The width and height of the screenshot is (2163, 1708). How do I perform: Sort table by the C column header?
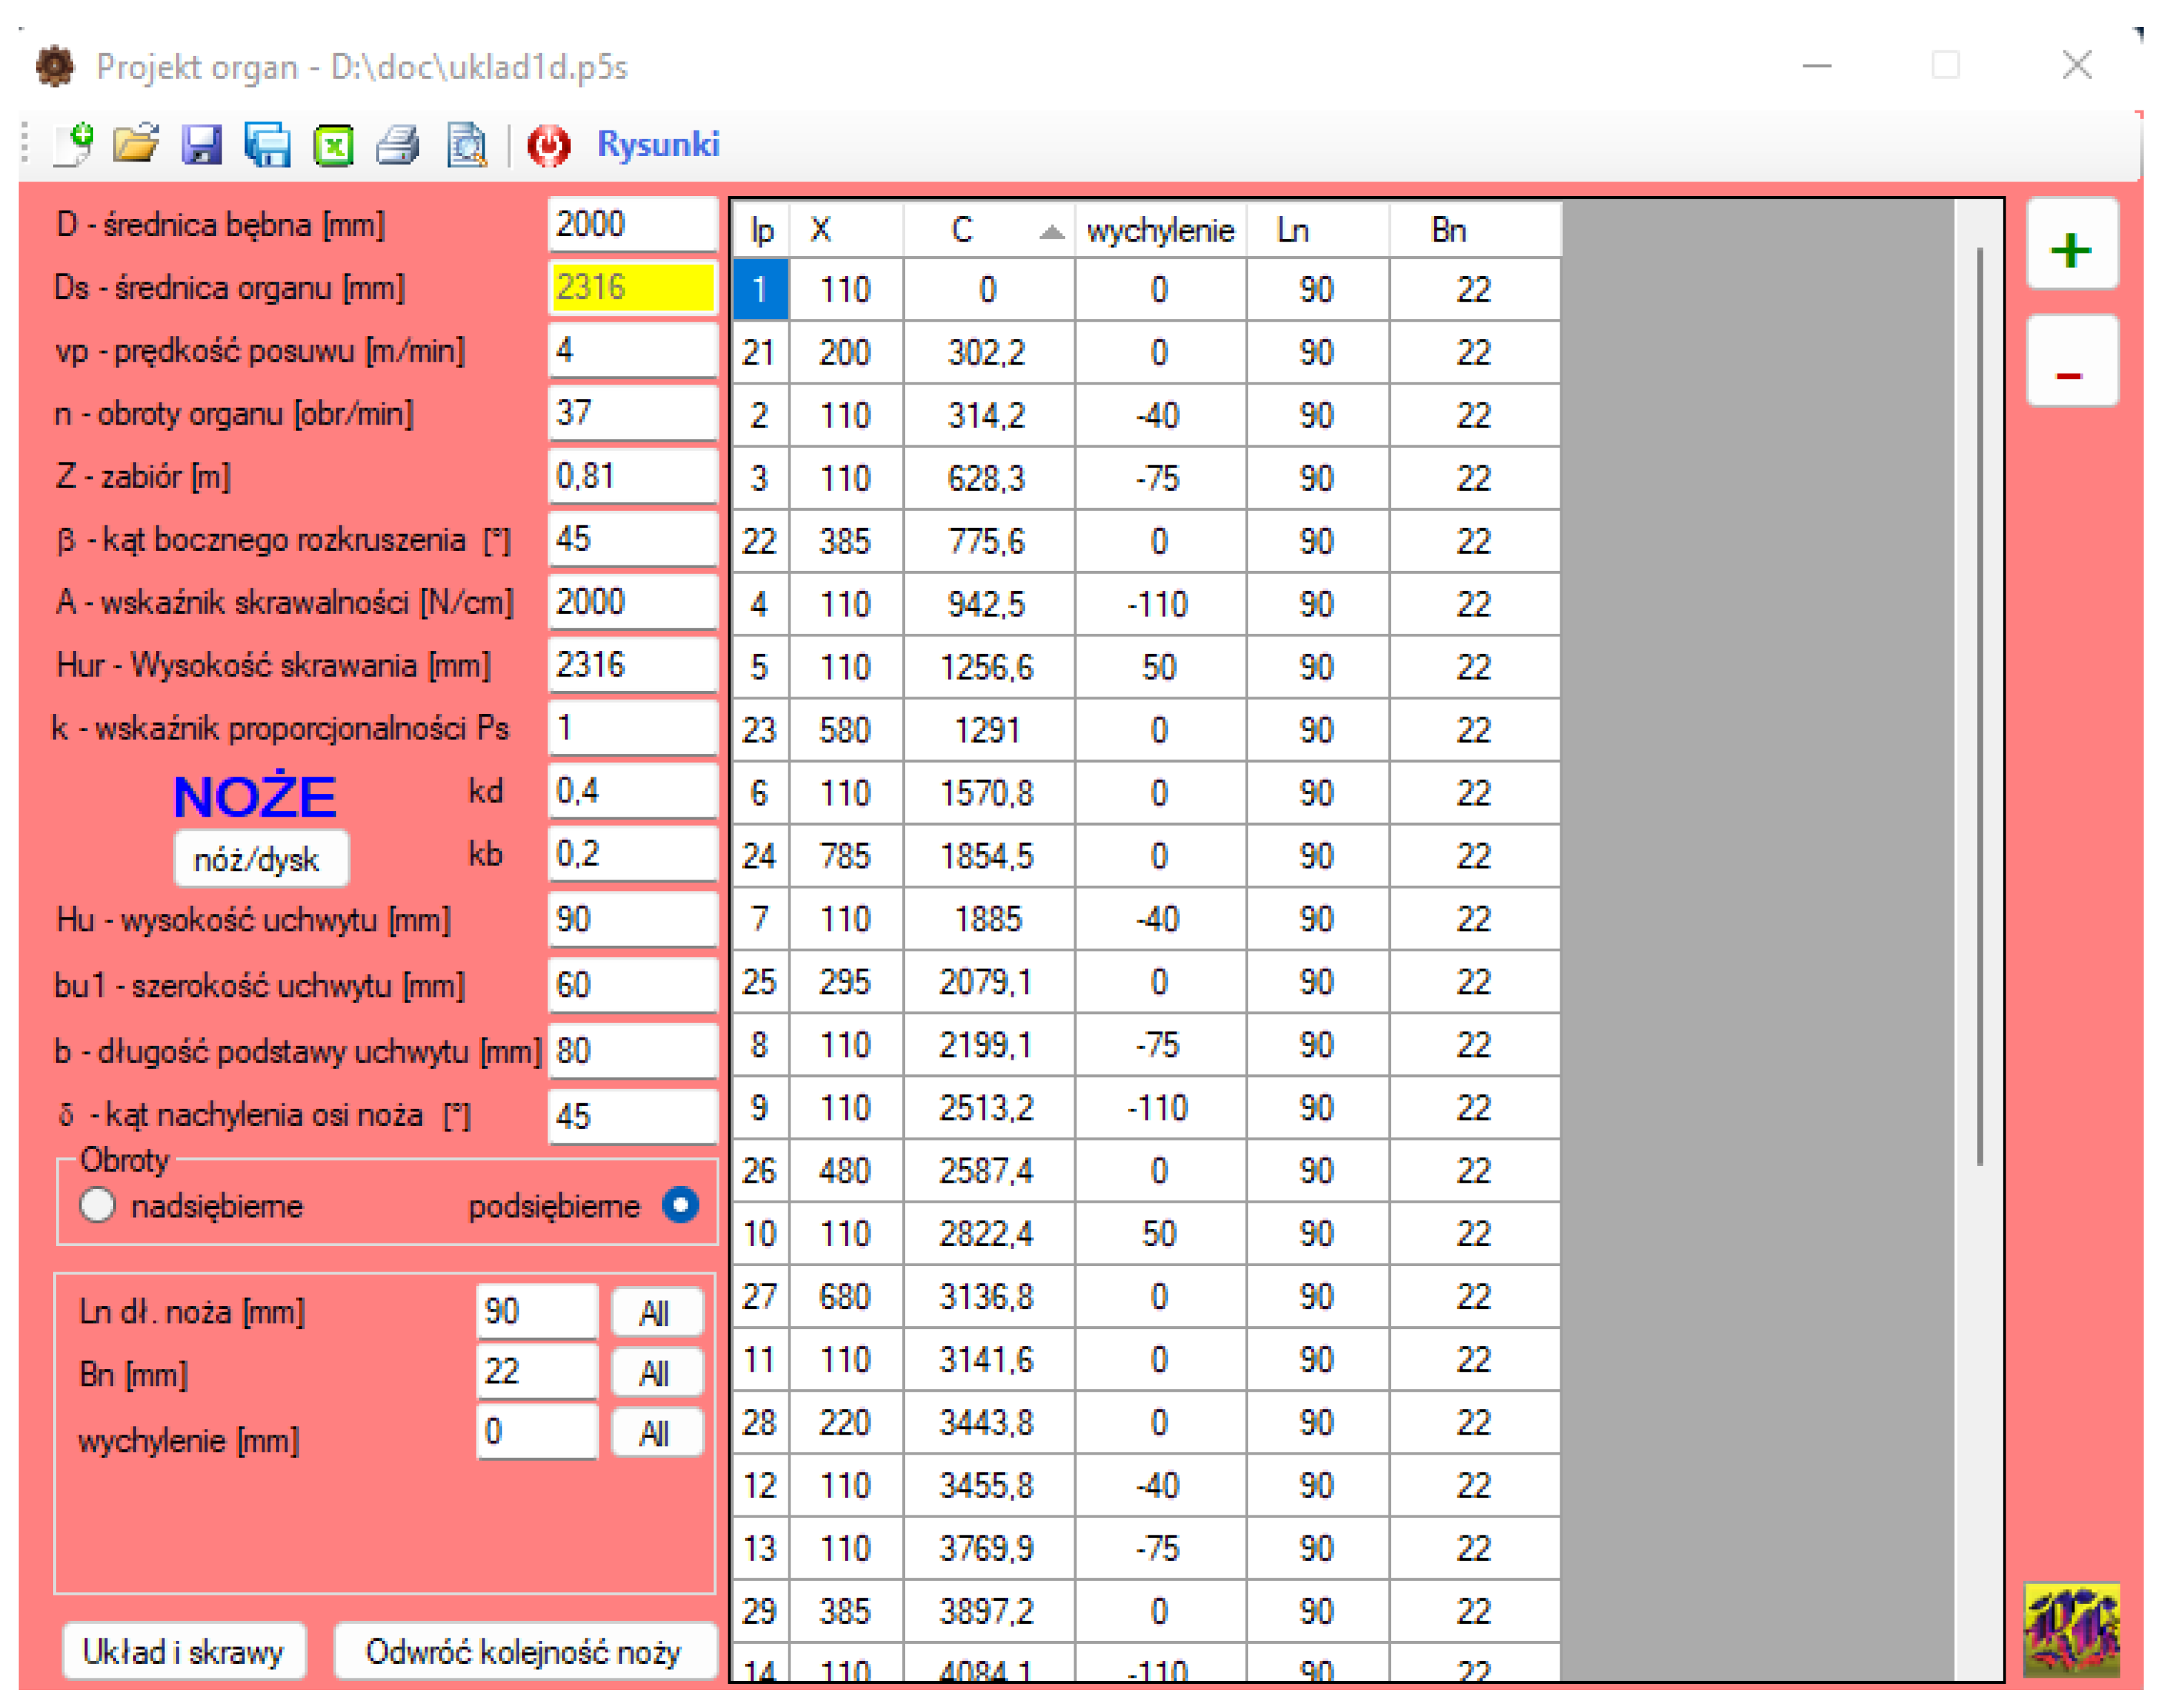962,231
